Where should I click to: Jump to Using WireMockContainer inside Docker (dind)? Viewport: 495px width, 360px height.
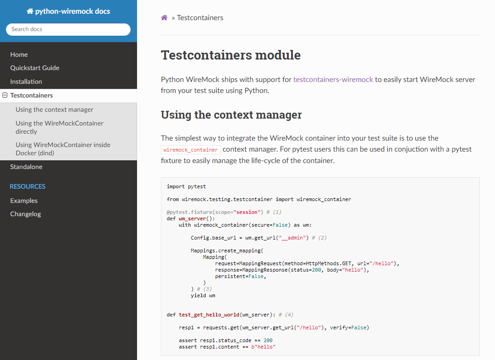(x=63, y=149)
